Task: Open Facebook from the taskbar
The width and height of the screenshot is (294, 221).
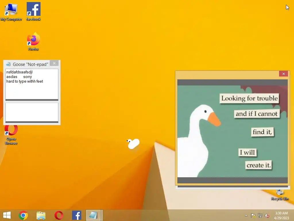Action: (x=76, y=215)
